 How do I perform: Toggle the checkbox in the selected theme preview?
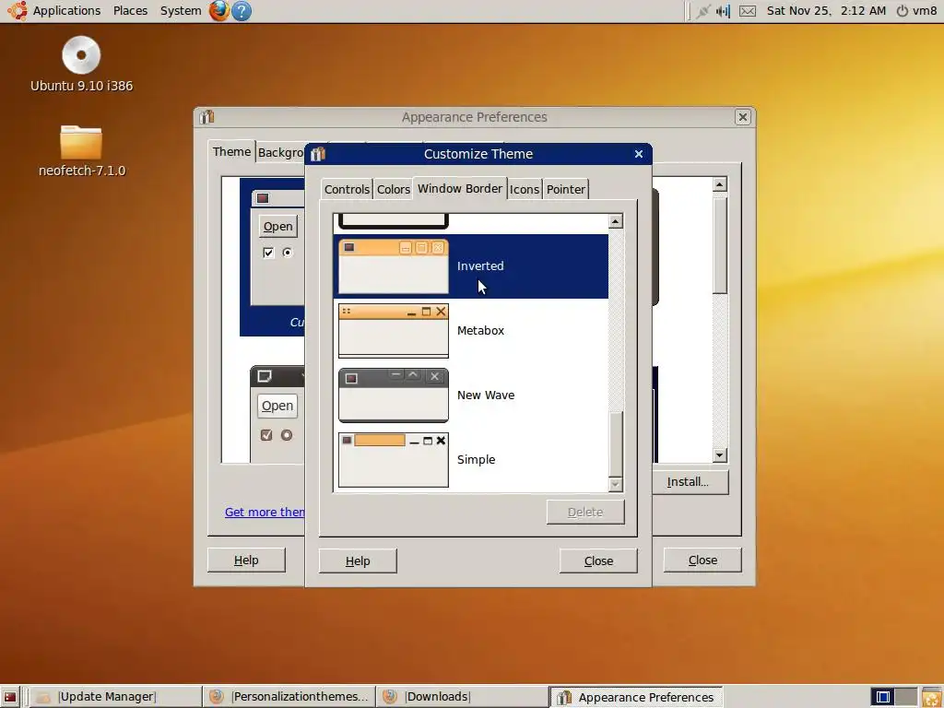268,253
